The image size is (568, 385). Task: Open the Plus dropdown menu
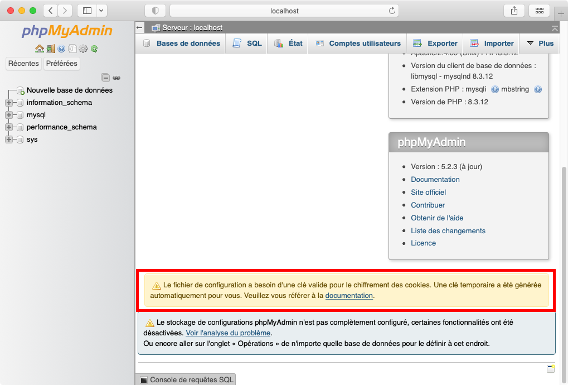tap(540, 44)
